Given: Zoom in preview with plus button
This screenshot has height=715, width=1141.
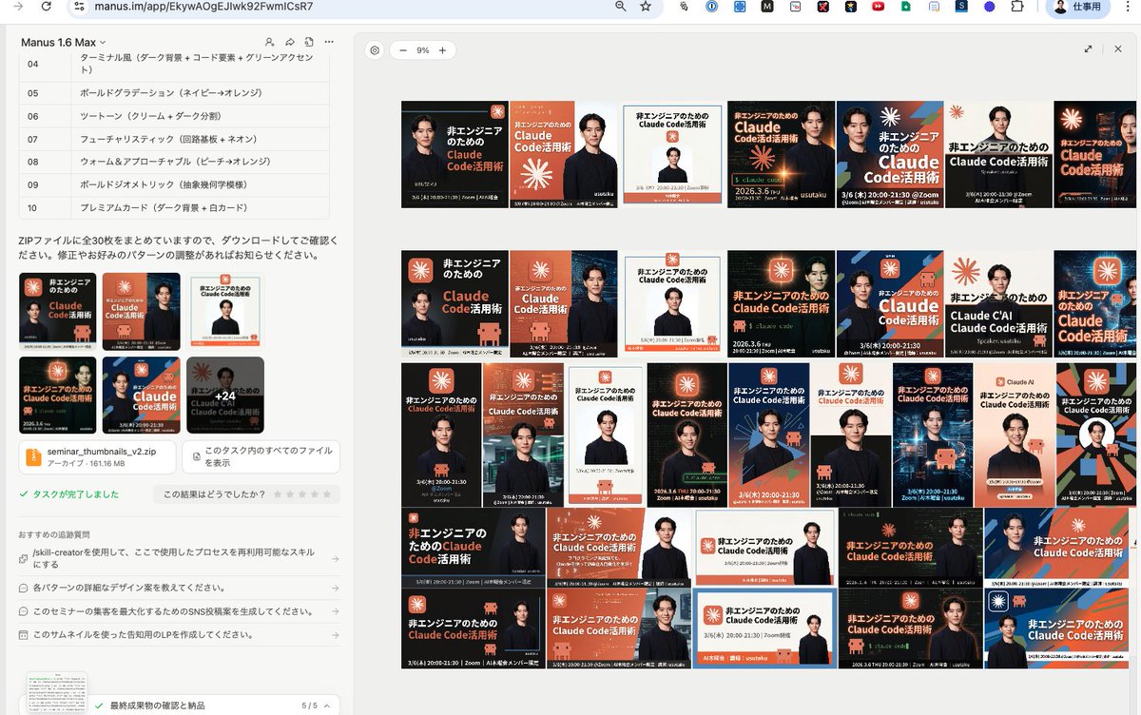Looking at the screenshot, I should point(442,50).
